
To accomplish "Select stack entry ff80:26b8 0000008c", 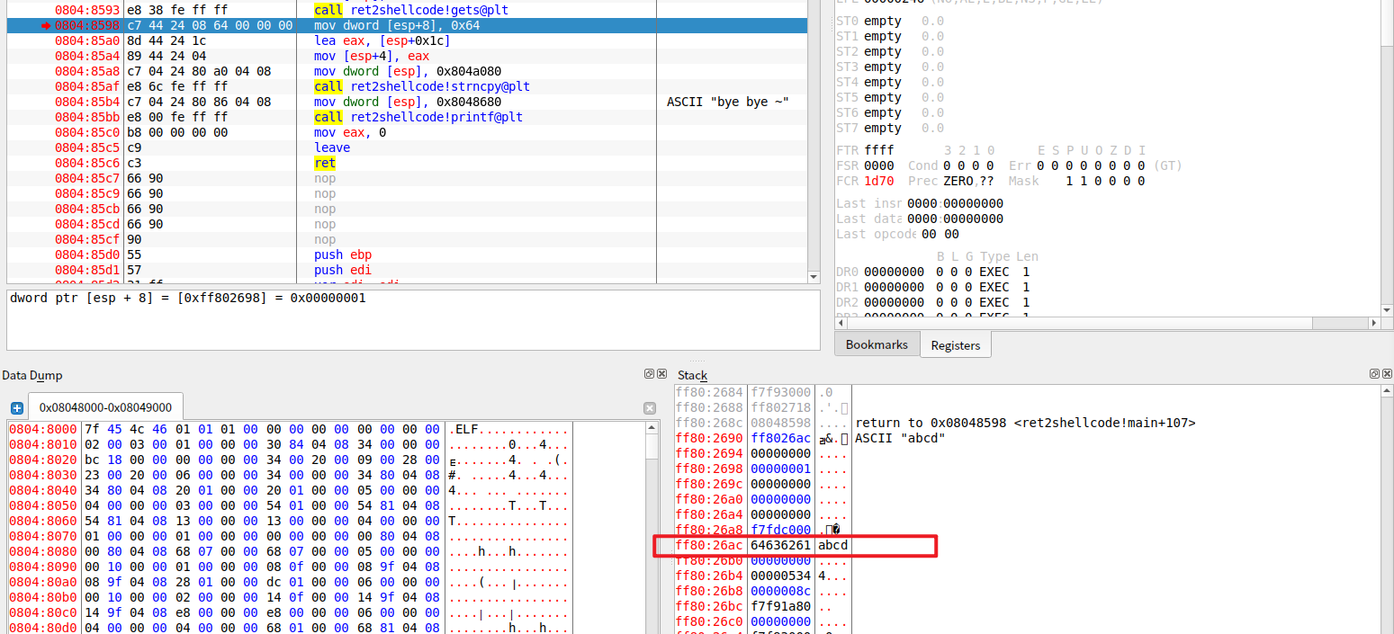I will point(1027,591).
